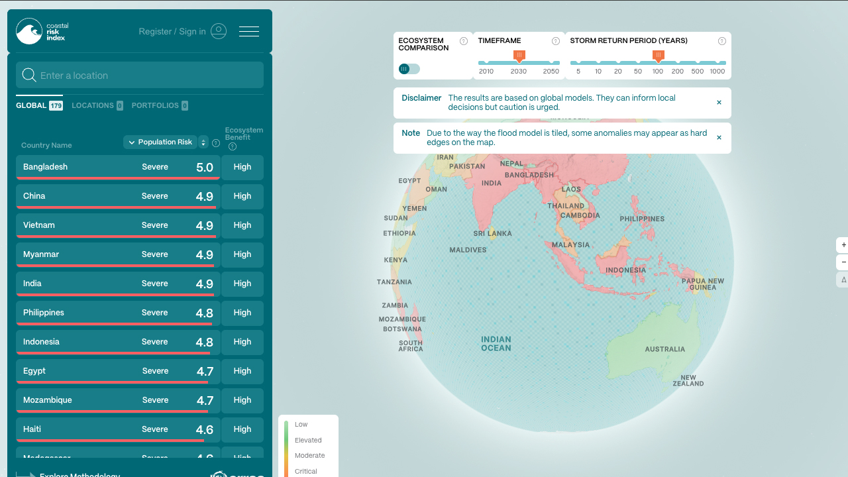The image size is (848, 477).
Task: Click the Sri Lanka label on the map
Action: click(493, 233)
